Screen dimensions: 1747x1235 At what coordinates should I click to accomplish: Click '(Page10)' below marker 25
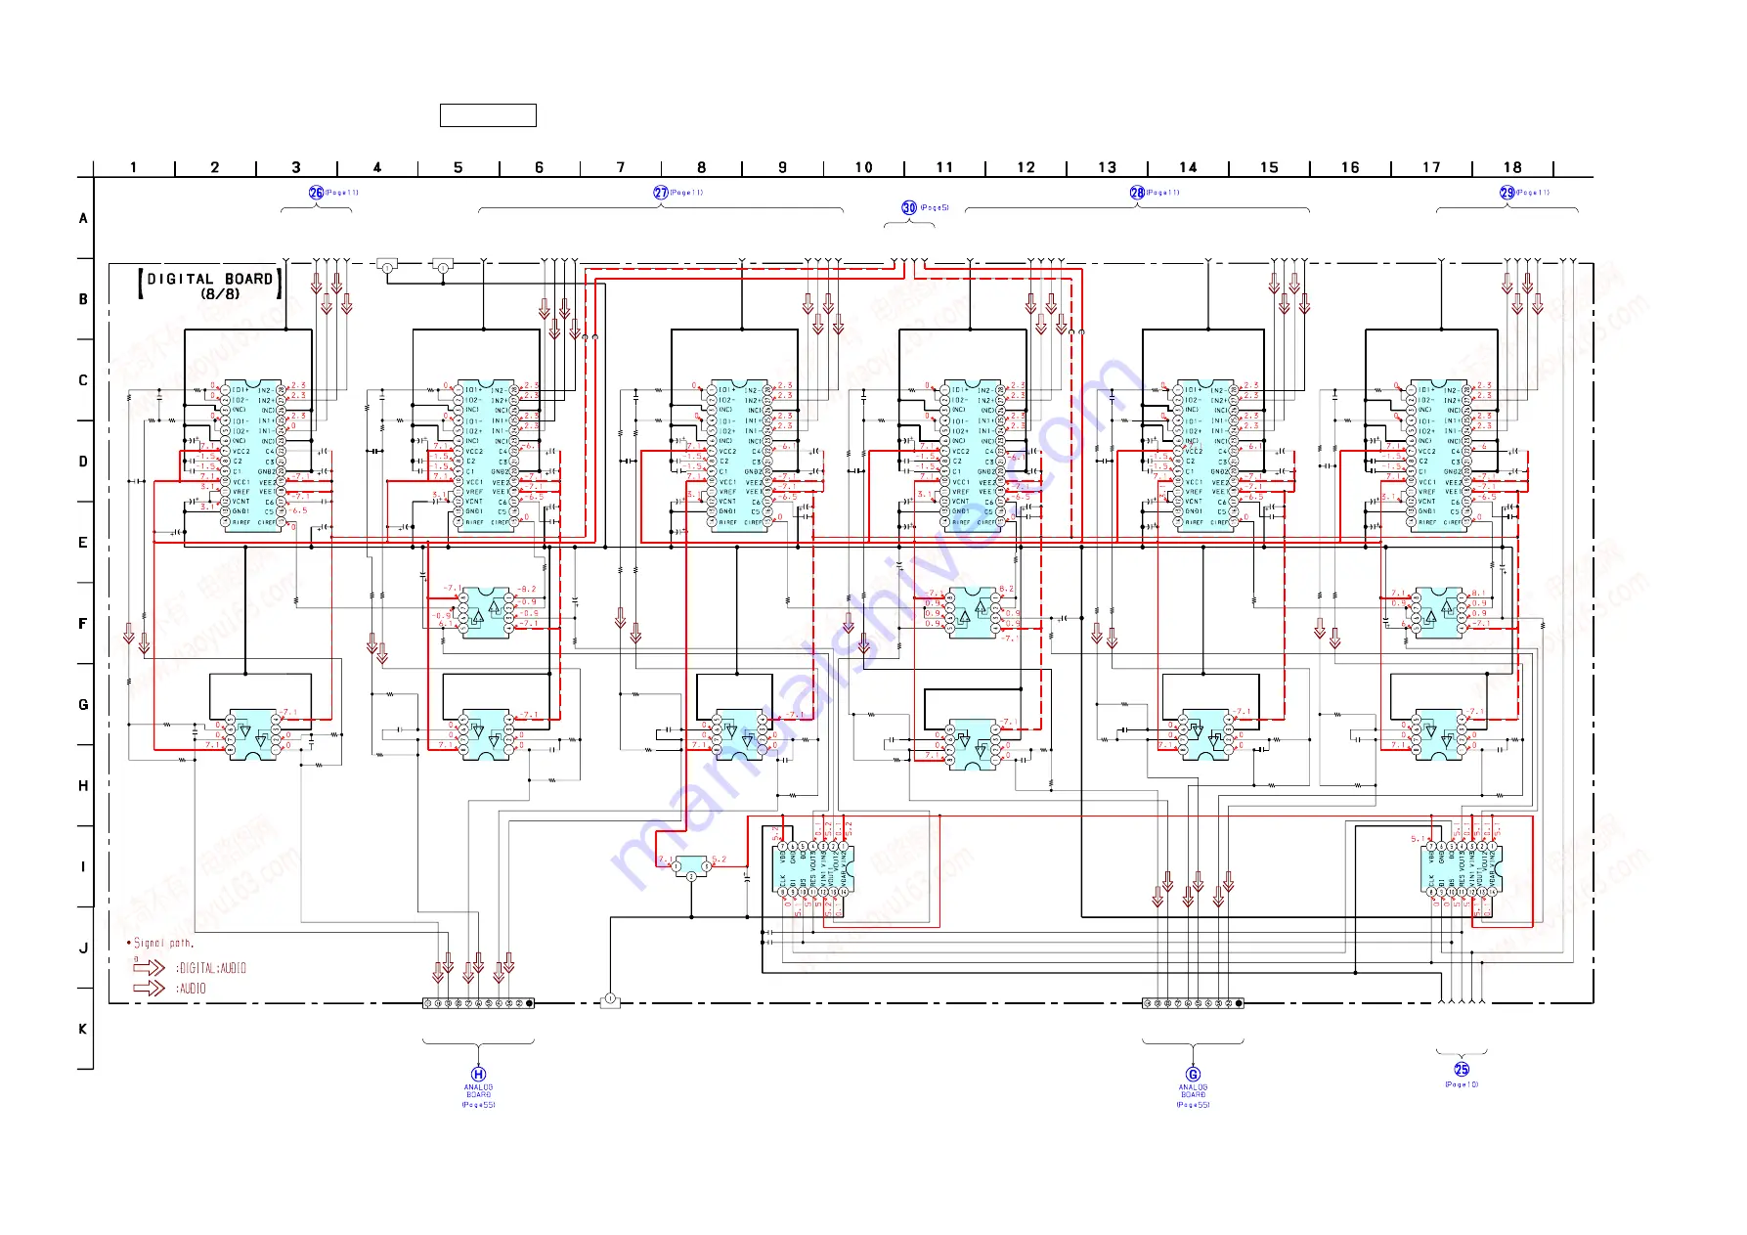point(1462,1084)
